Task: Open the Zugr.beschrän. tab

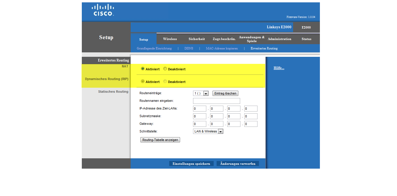Action: (224, 39)
